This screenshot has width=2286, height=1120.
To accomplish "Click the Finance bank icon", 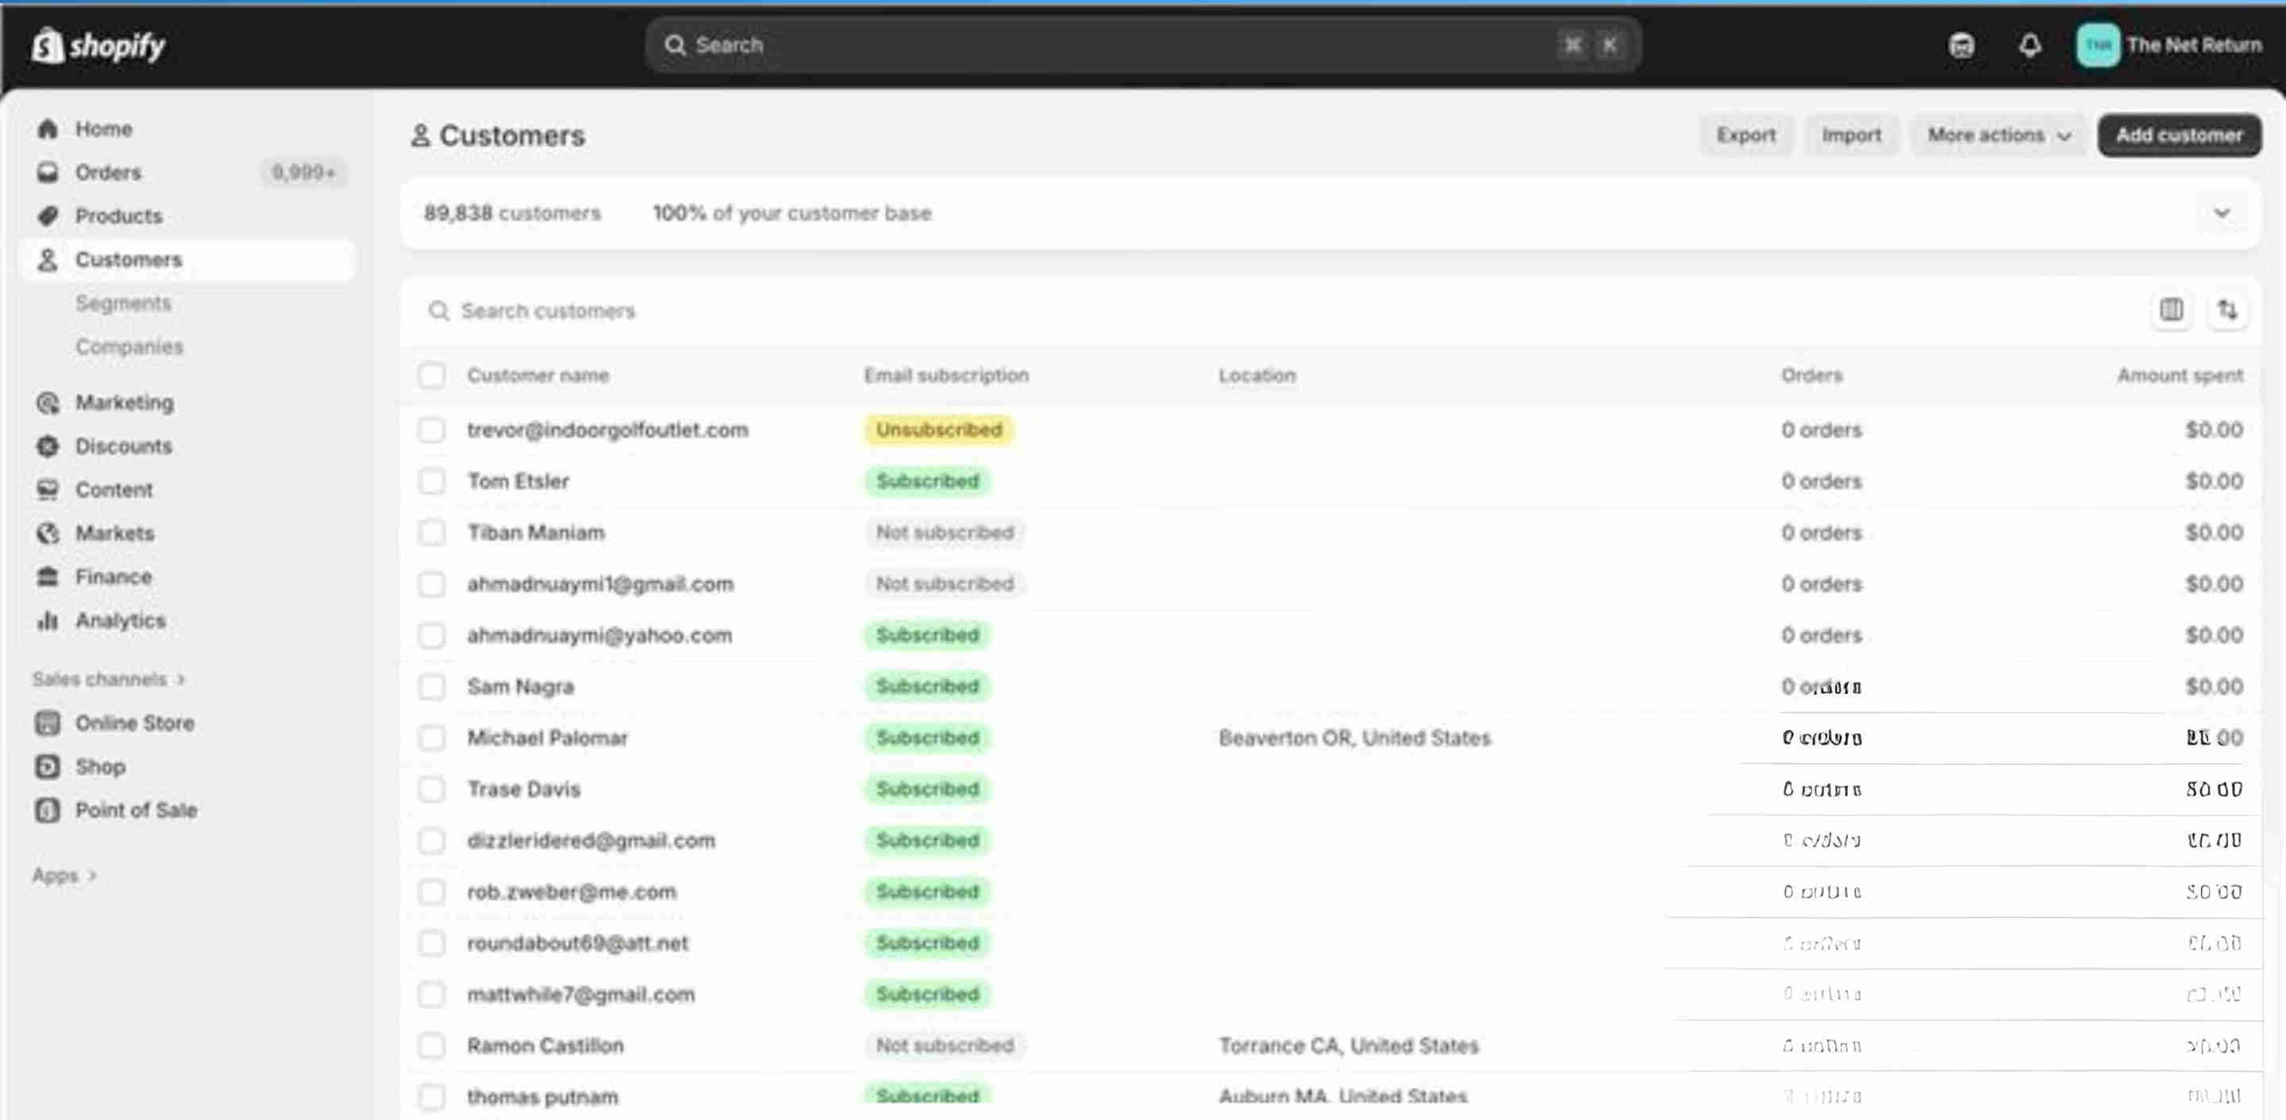I will 48,577.
